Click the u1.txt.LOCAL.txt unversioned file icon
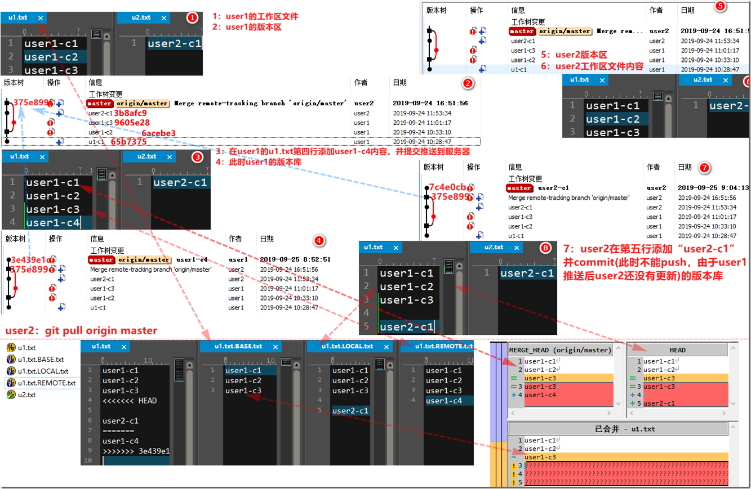This screenshot has height=489, width=751. tap(11, 371)
